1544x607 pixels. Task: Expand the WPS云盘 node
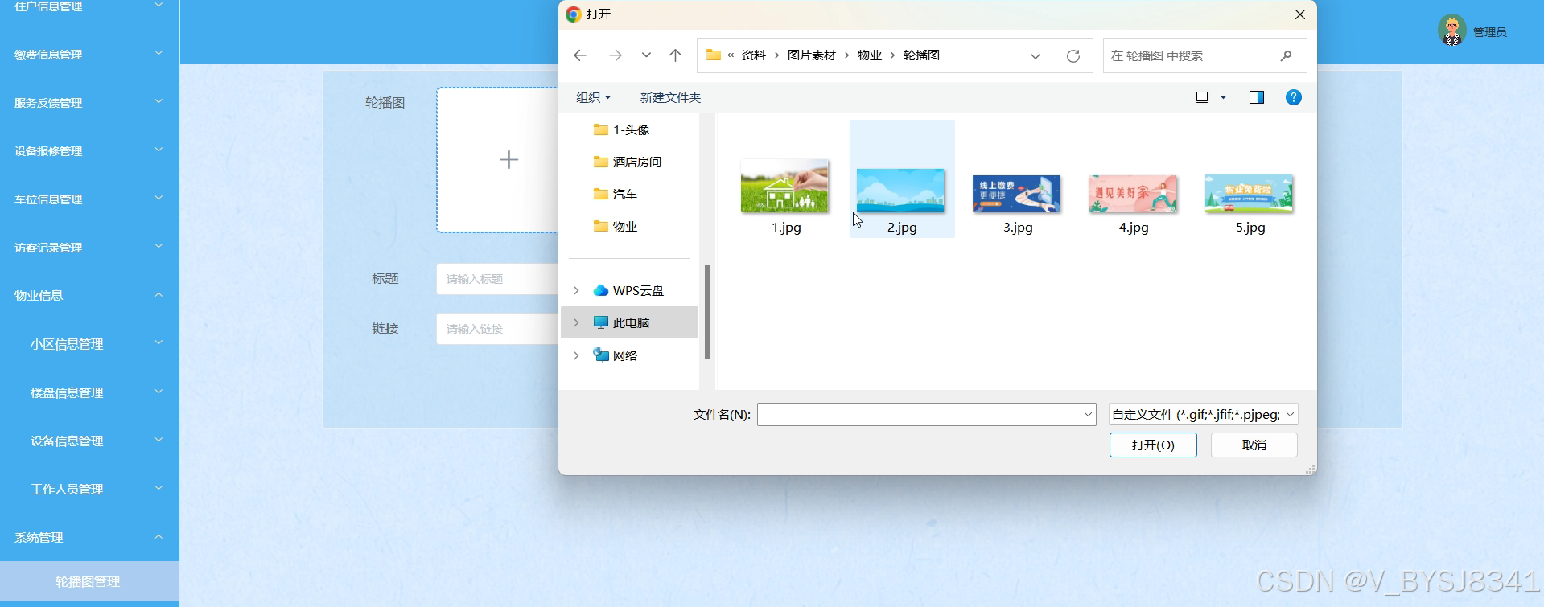576,290
